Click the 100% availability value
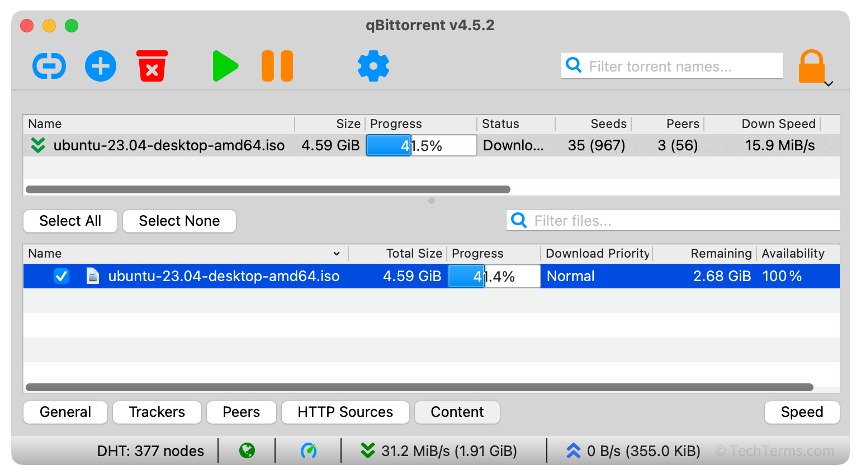The width and height of the screenshot is (861, 475). coord(782,276)
